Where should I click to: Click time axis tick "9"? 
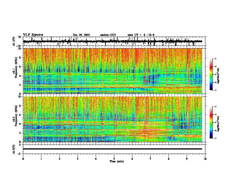tap(187, 159)
